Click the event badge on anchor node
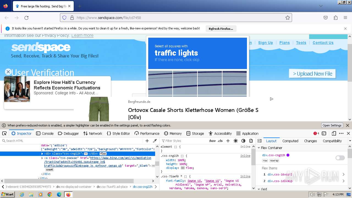 [x=50, y=170]
